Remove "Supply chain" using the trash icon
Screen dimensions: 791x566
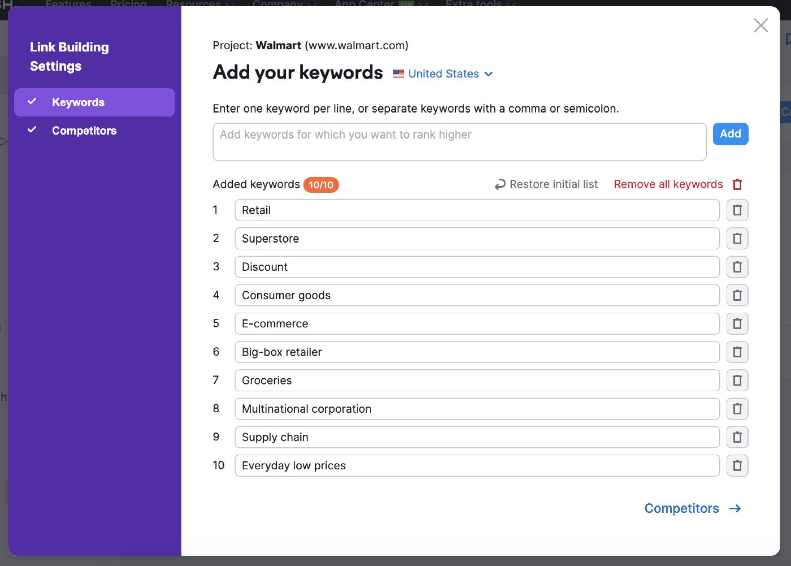(737, 437)
